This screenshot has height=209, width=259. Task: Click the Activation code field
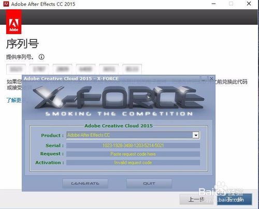(133, 162)
